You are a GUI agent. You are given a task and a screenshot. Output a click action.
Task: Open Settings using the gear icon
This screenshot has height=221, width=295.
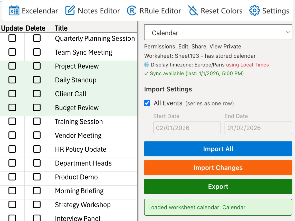[x=254, y=10]
